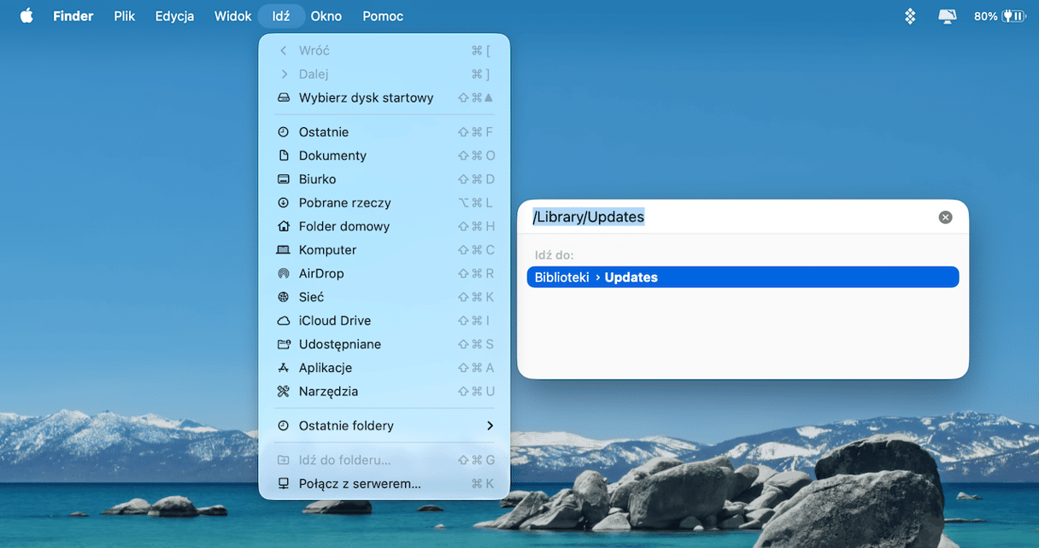Click the iCloud Drive cloud icon
1039x548 pixels.
point(284,321)
